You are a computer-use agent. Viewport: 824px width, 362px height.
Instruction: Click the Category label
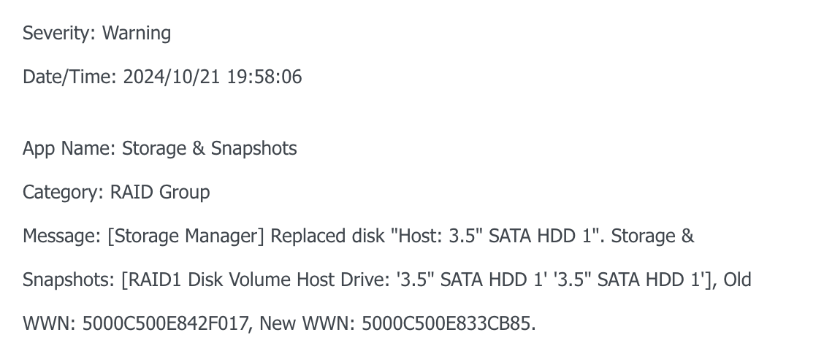(63, 192)
